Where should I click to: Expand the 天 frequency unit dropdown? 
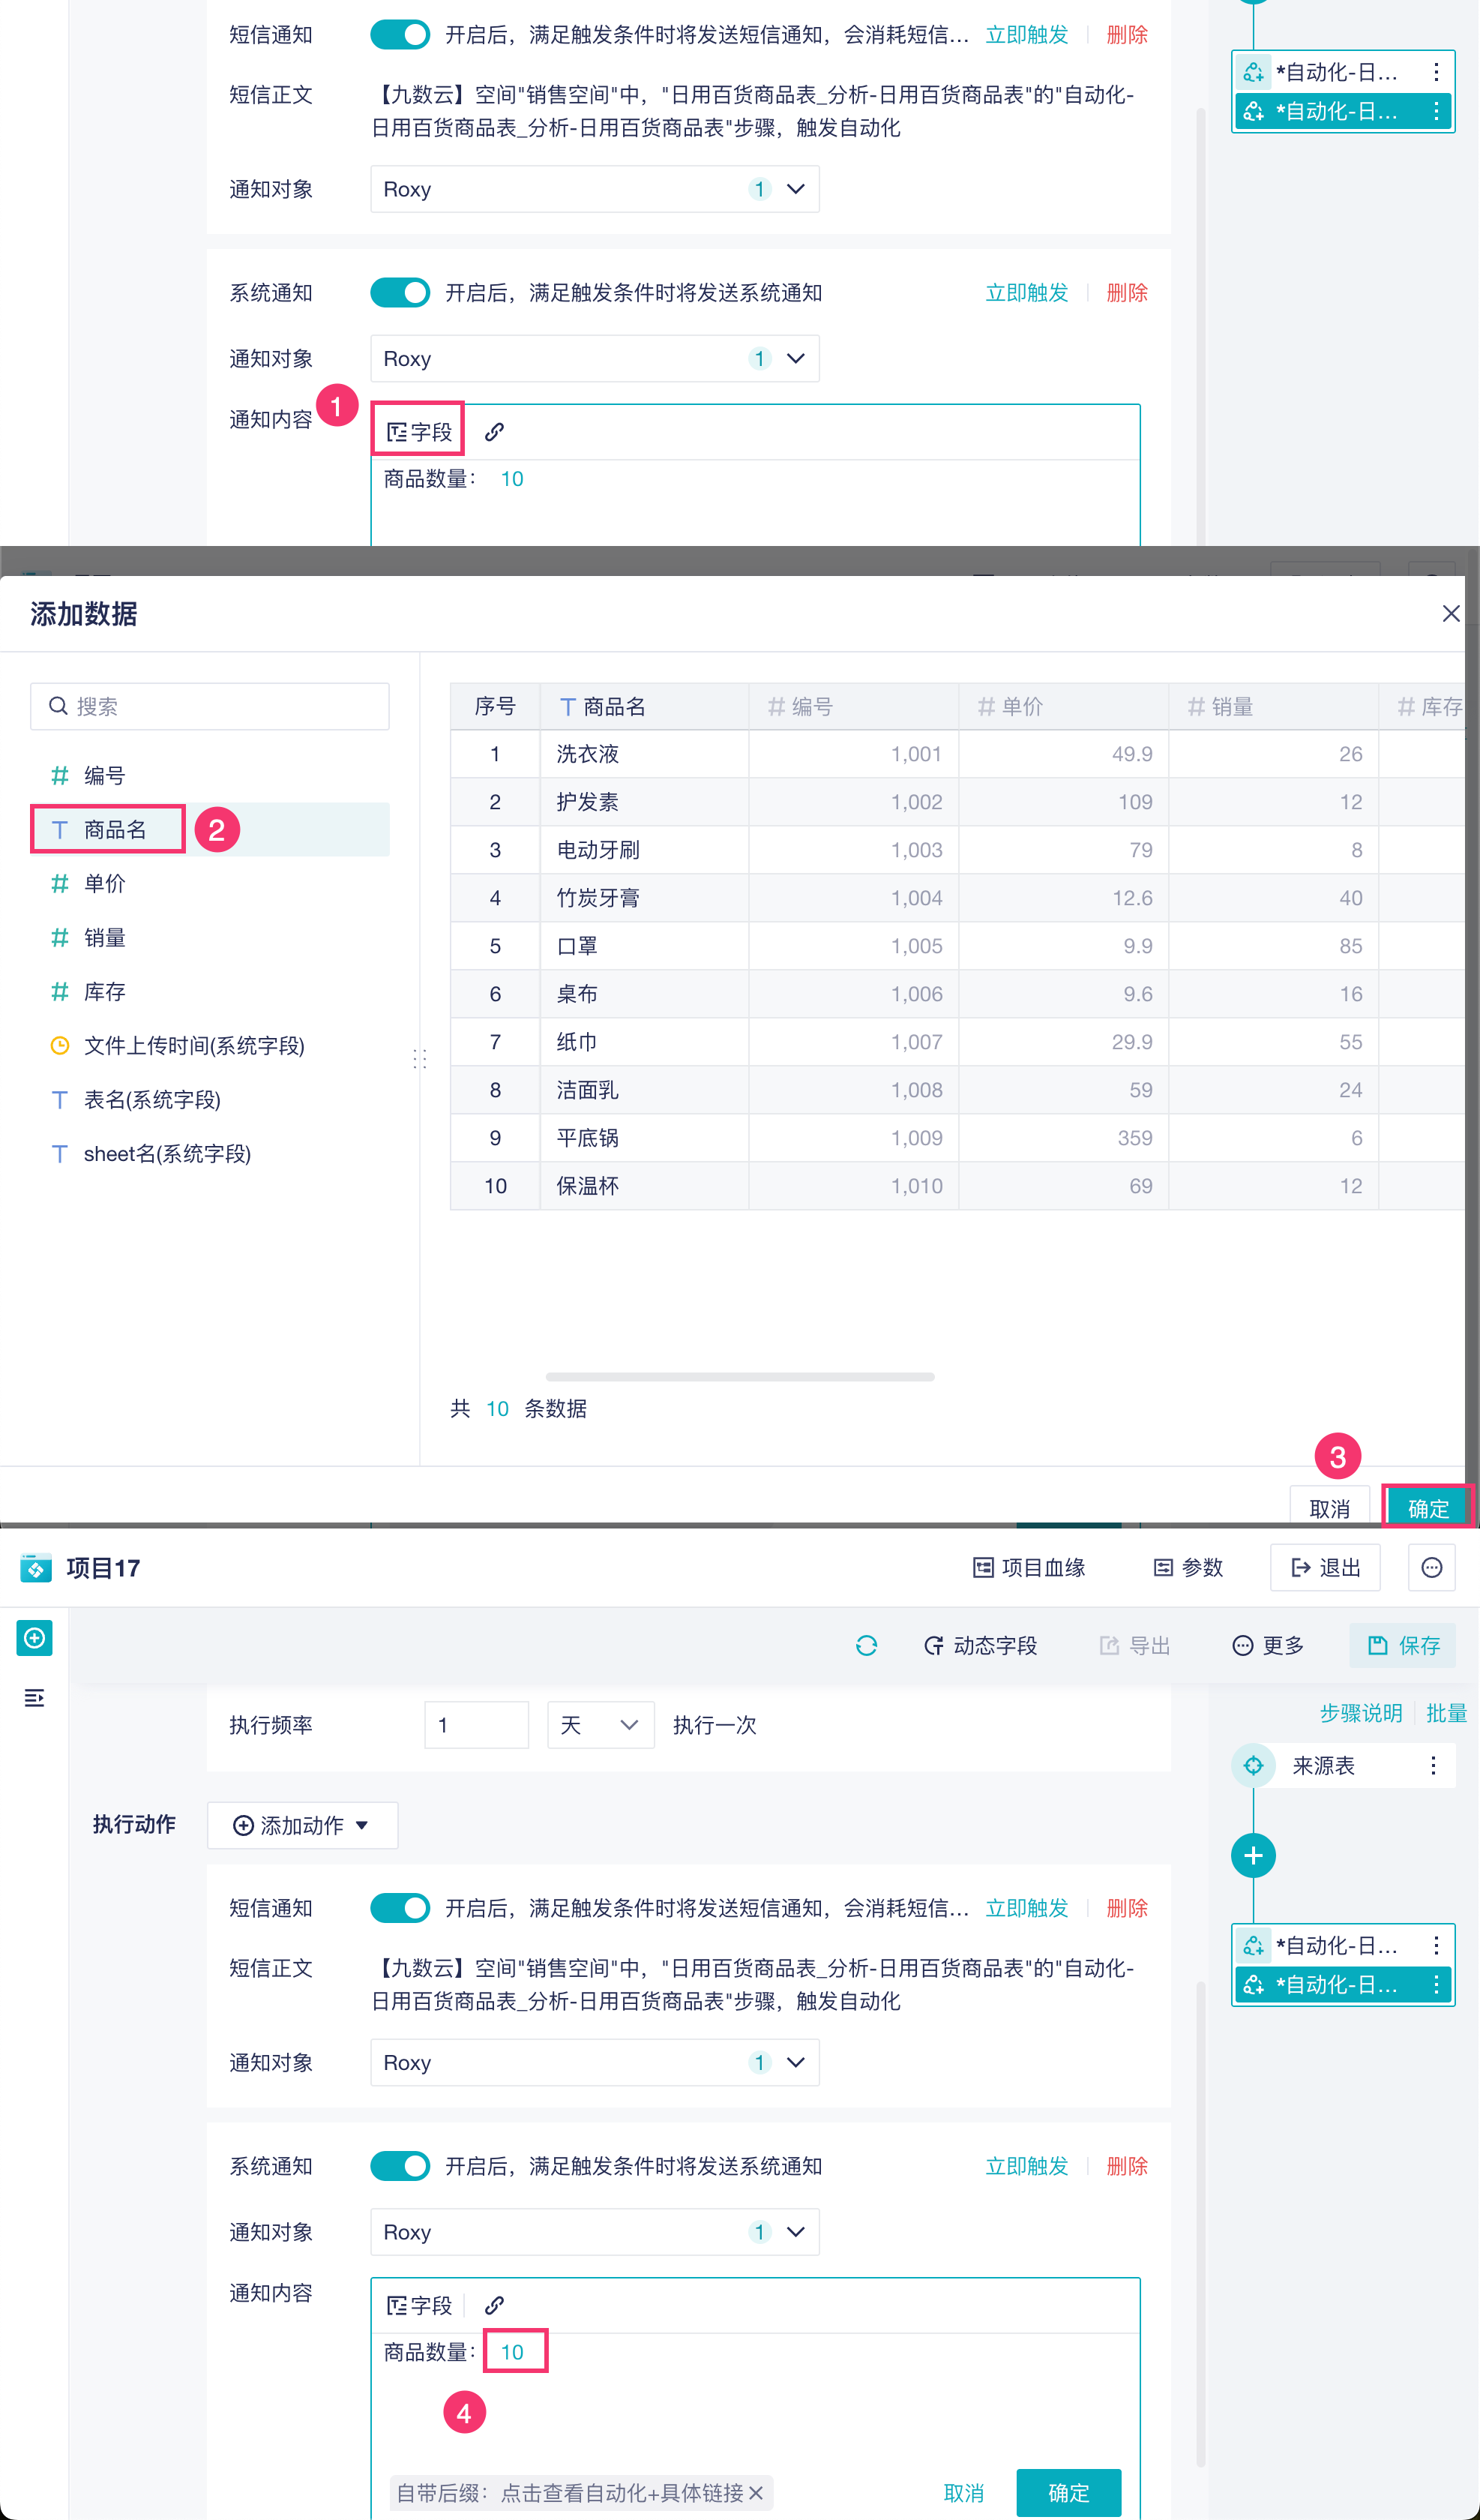click(600, 1725)
